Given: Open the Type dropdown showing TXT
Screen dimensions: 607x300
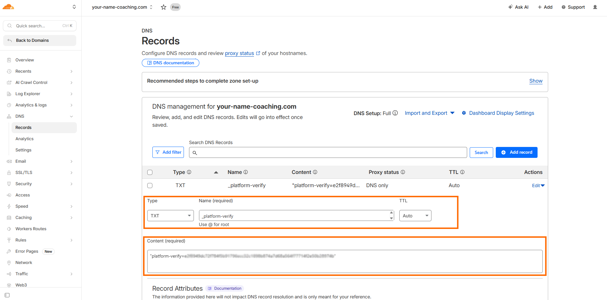Looking at the screenshot, I should [x=170, y=215].
